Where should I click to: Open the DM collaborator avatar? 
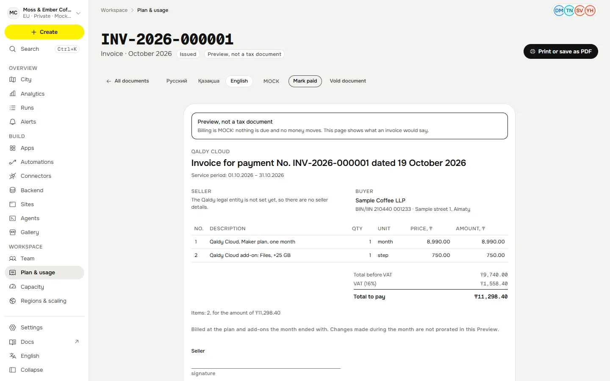click(559, 11)
